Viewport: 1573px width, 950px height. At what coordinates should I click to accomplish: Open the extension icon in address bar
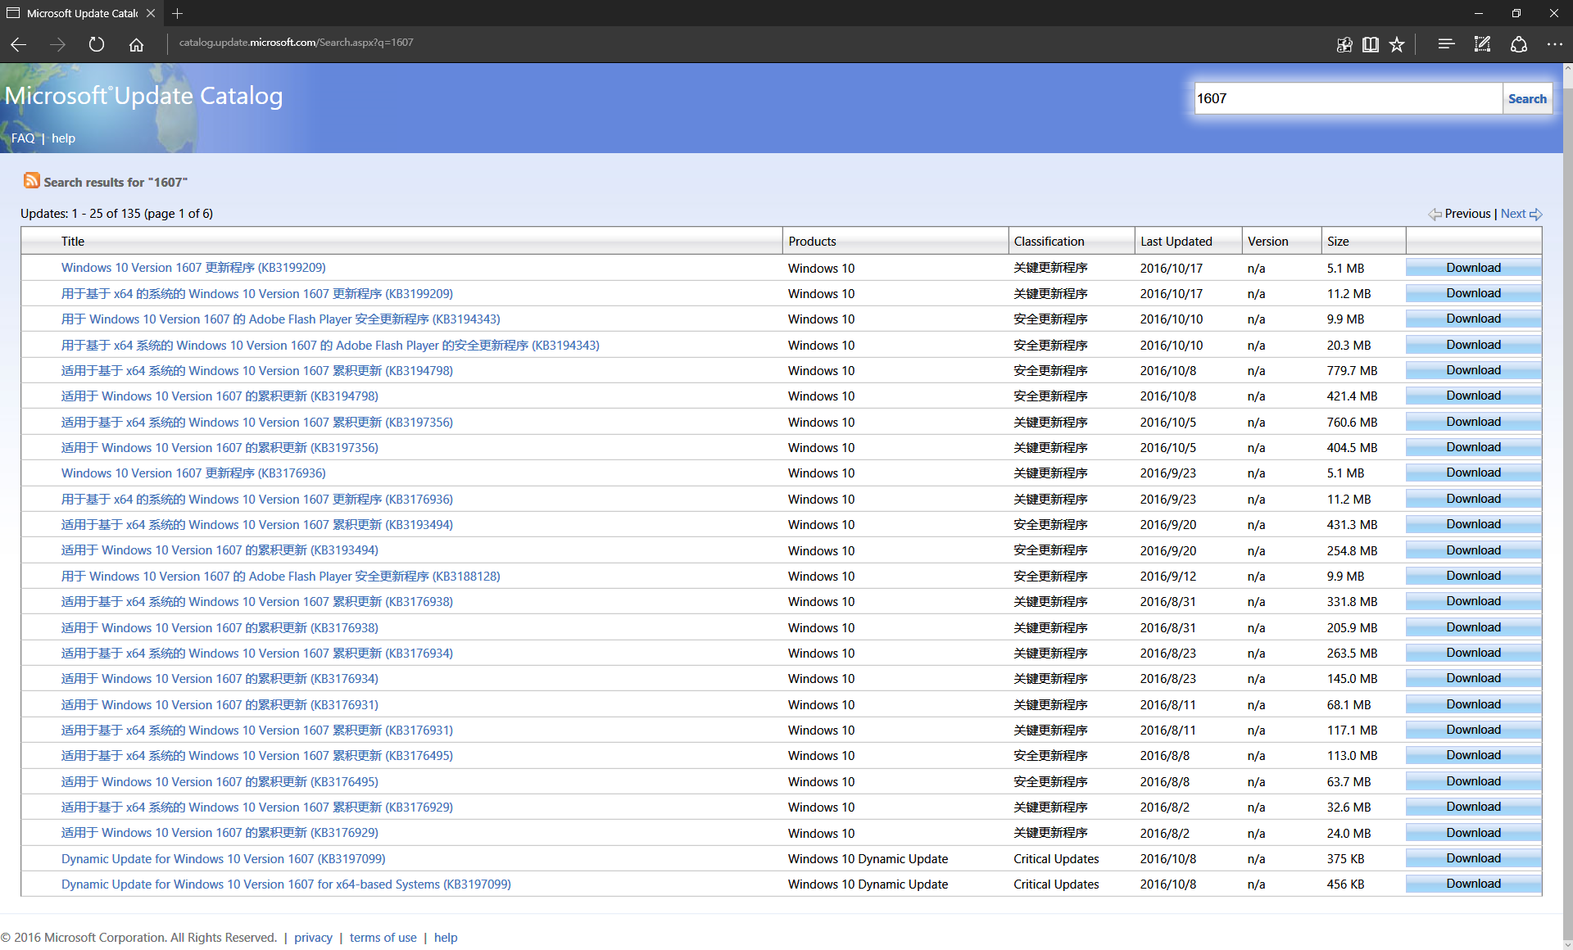point(1344,44)
